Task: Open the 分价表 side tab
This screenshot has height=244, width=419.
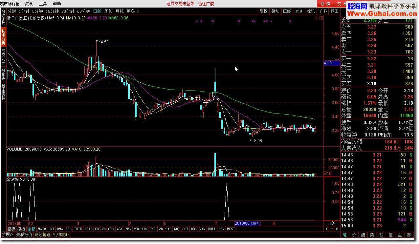Action: [x=3, y=74]
